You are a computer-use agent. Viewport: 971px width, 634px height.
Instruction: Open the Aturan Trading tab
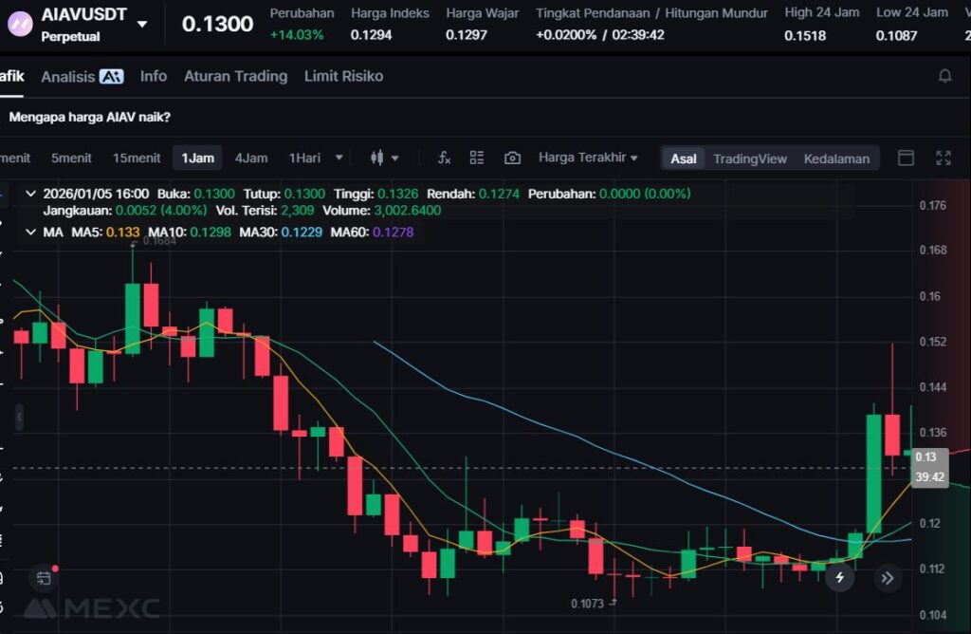[235, 76]
